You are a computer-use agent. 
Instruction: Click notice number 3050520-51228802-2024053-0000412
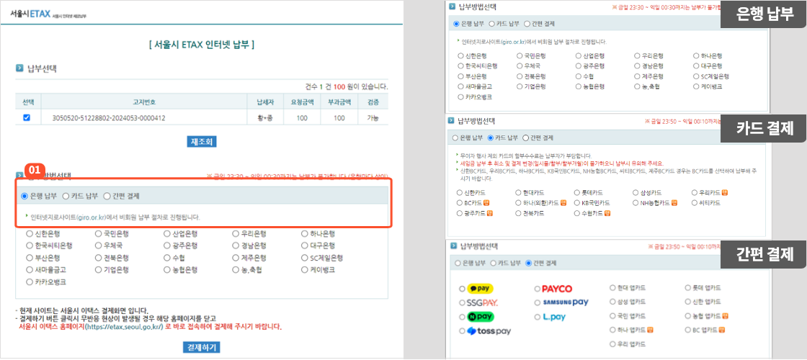(x=109, y=118)
